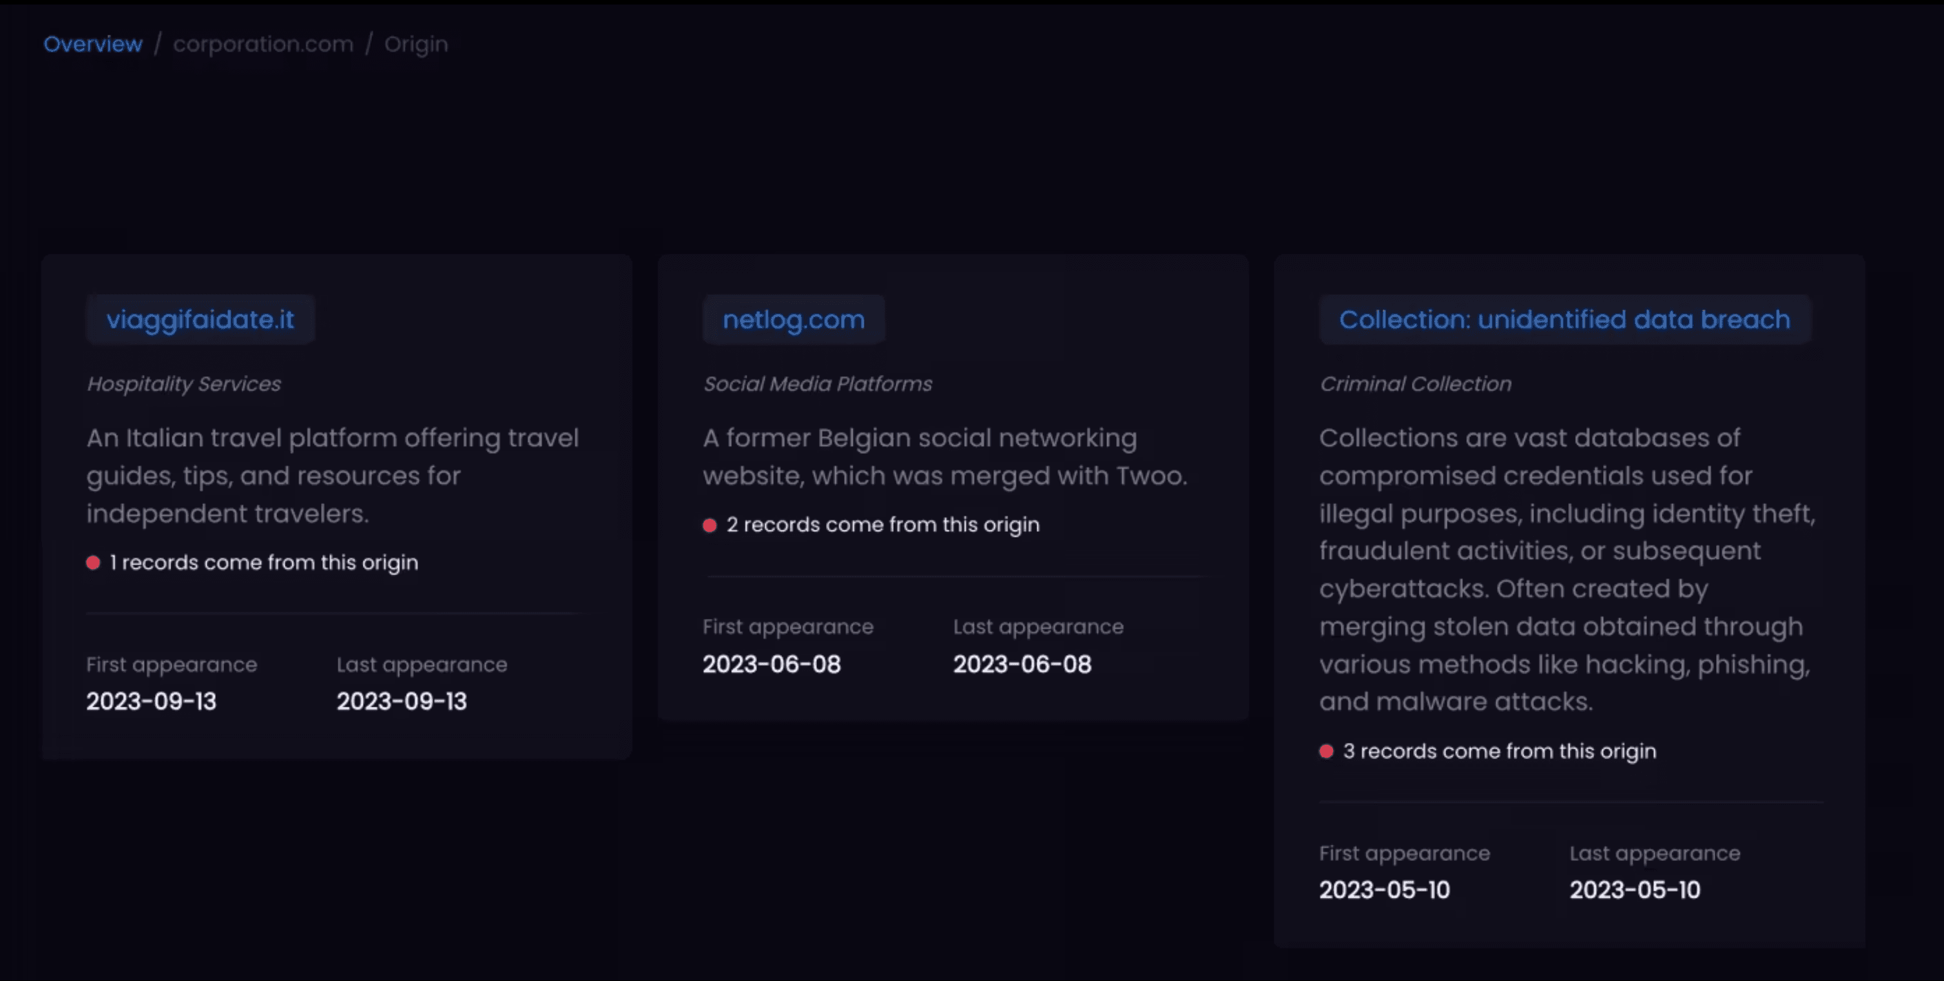Click red dot beside 1 records
This screenshot has height=981, width=1944.
[93, 563]
